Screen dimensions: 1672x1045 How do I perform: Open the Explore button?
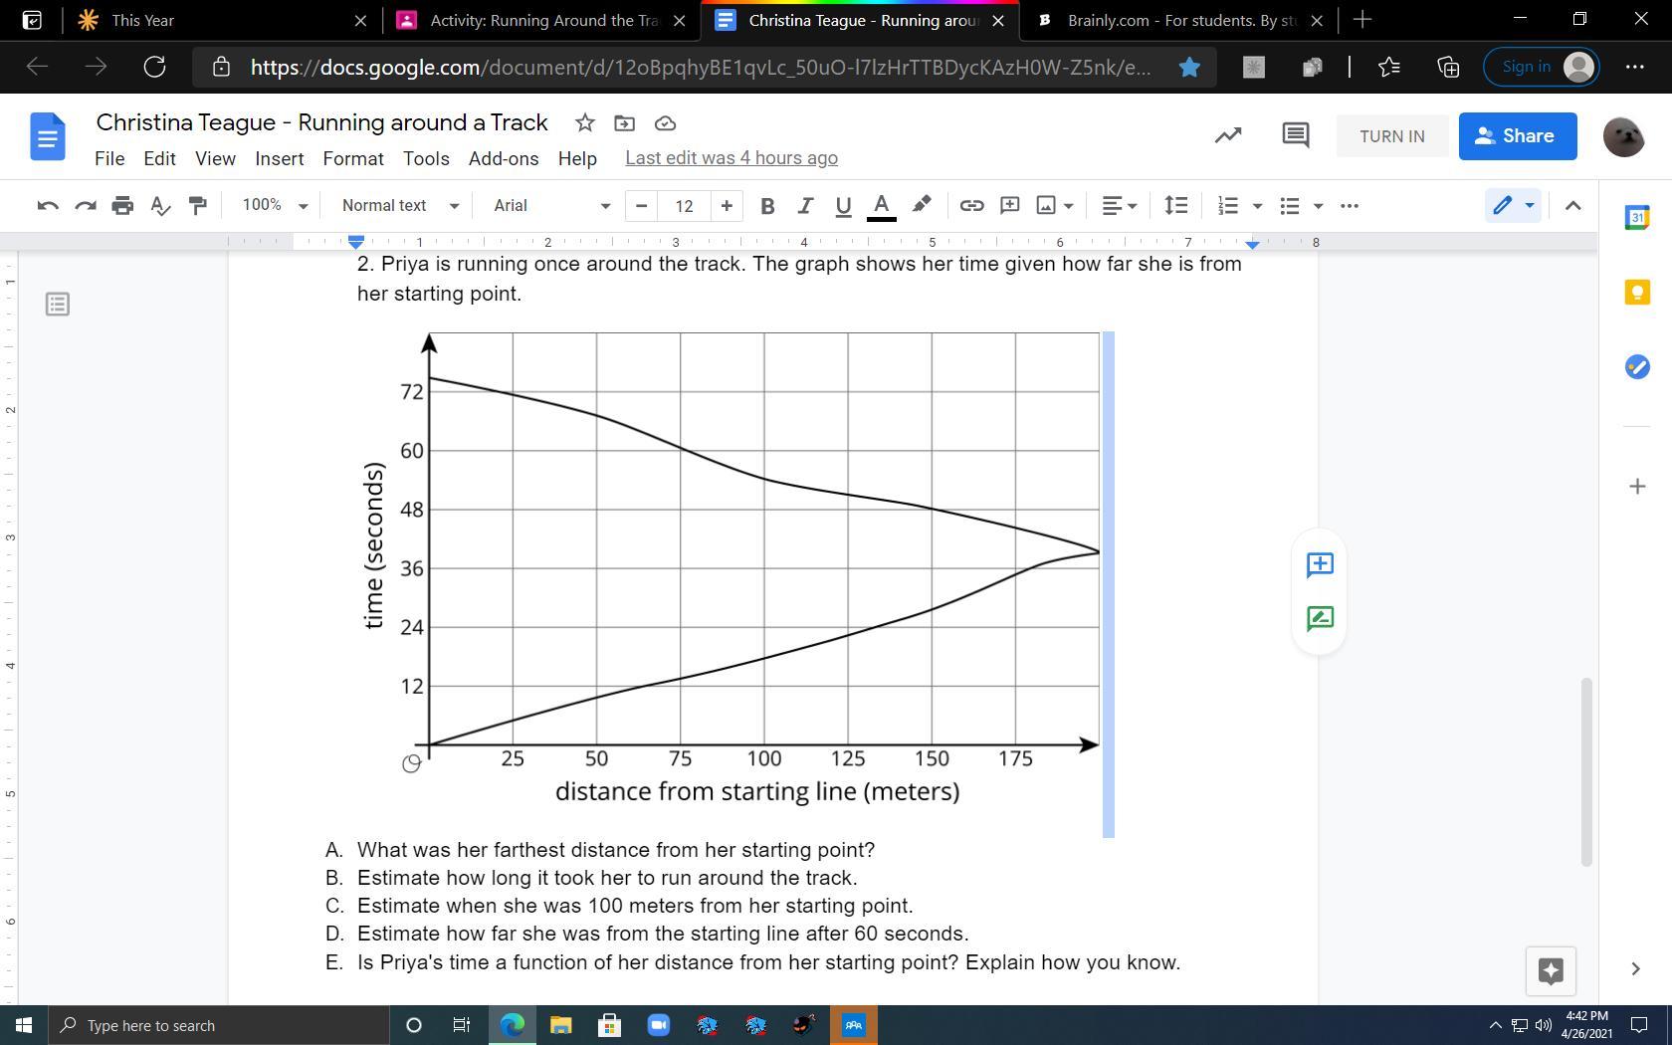point(1551,970)
